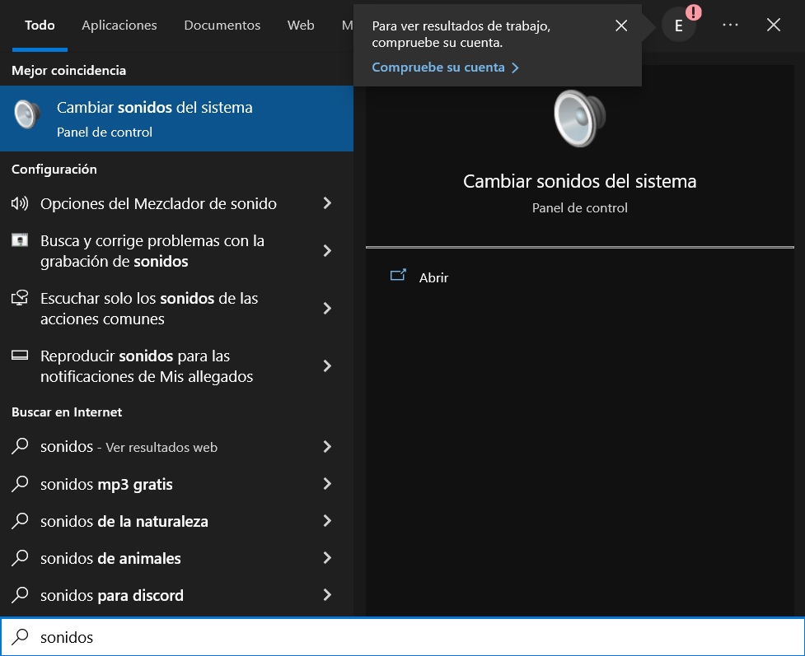Switch to the Web tab
This screenshot has height=656, width=805.
[x=301, y=26]
